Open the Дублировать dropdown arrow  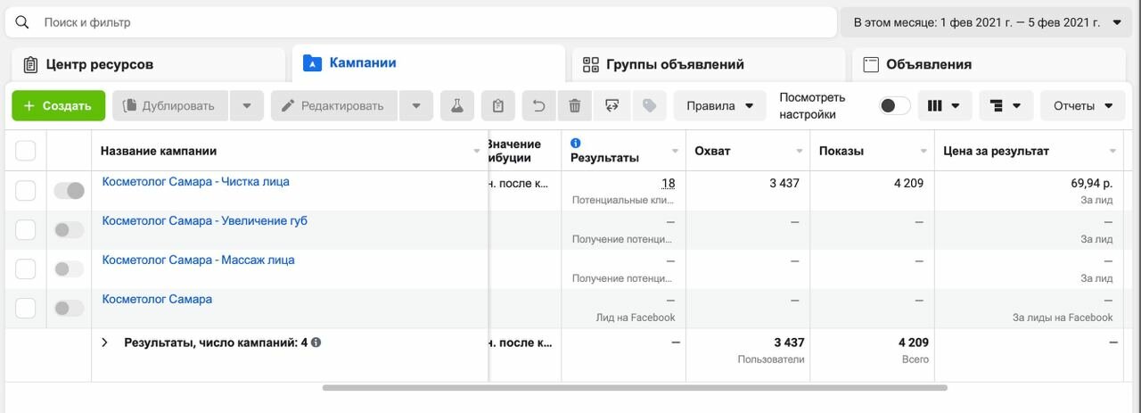pos(246,105)
